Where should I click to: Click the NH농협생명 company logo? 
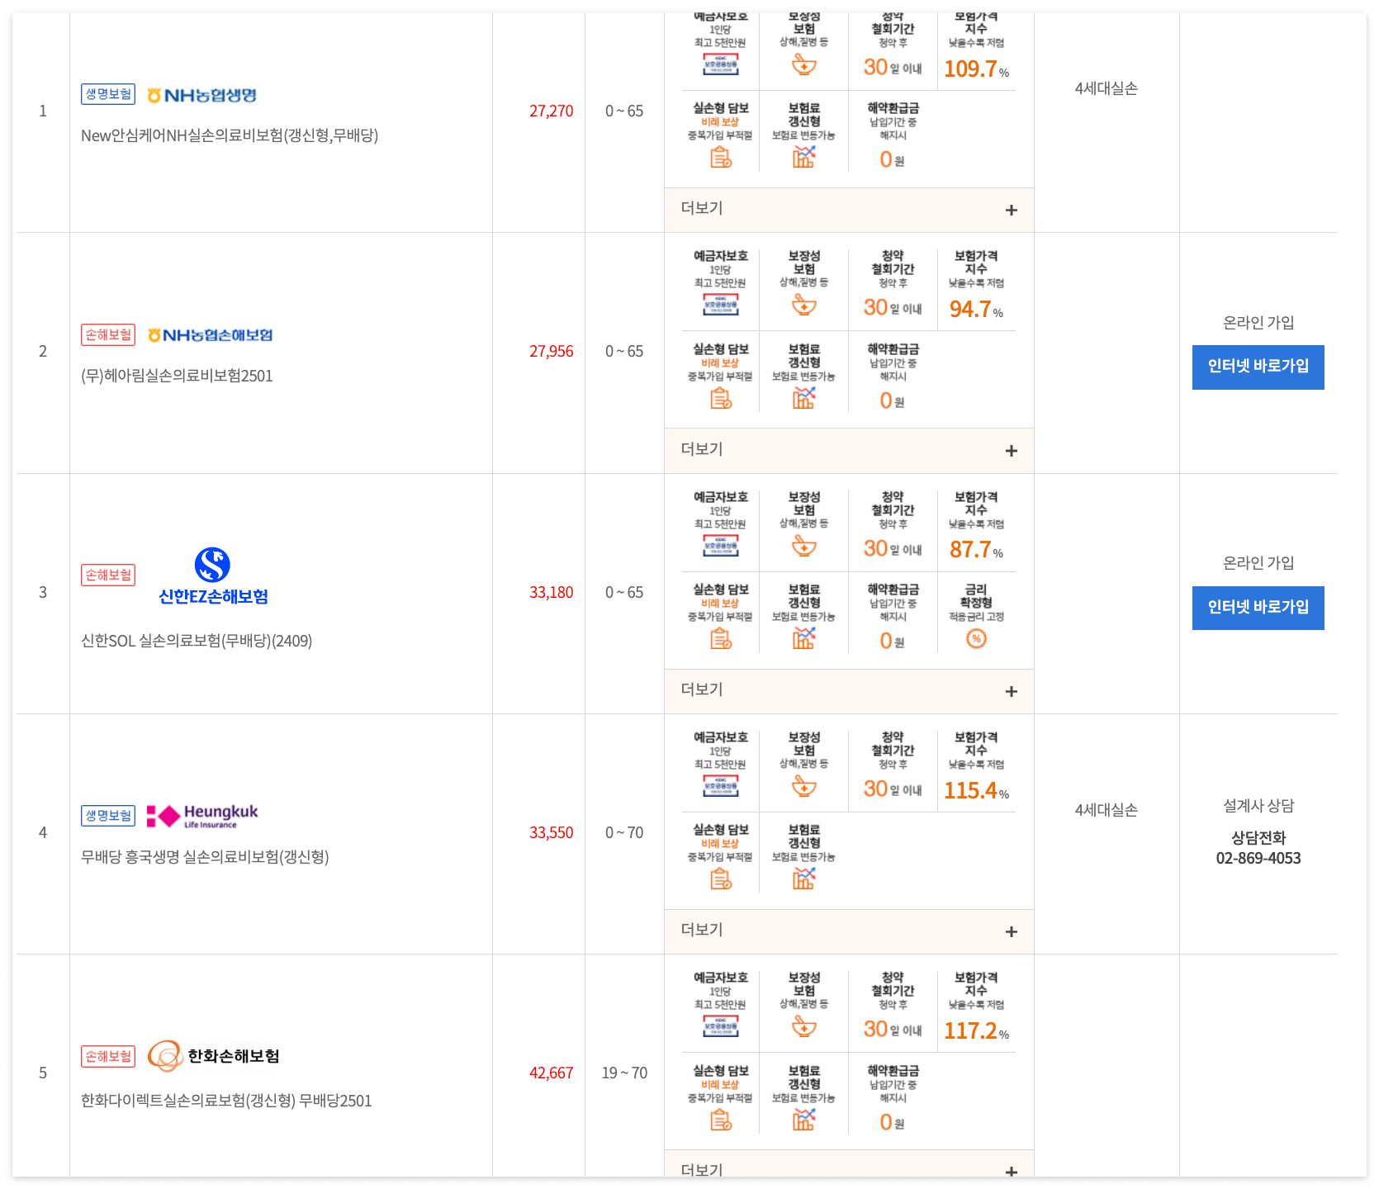point(201,94)
